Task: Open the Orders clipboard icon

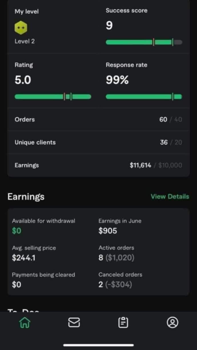Action: [123, 323]
